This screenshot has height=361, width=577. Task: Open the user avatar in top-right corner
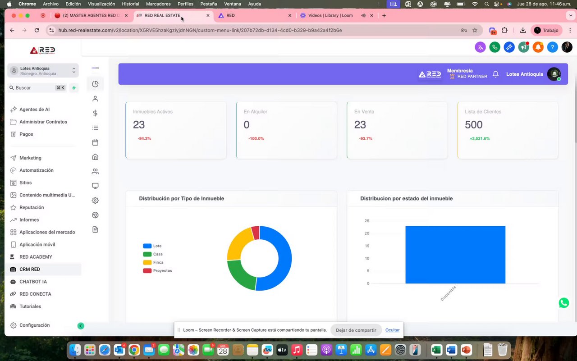(x=567, y=47)
